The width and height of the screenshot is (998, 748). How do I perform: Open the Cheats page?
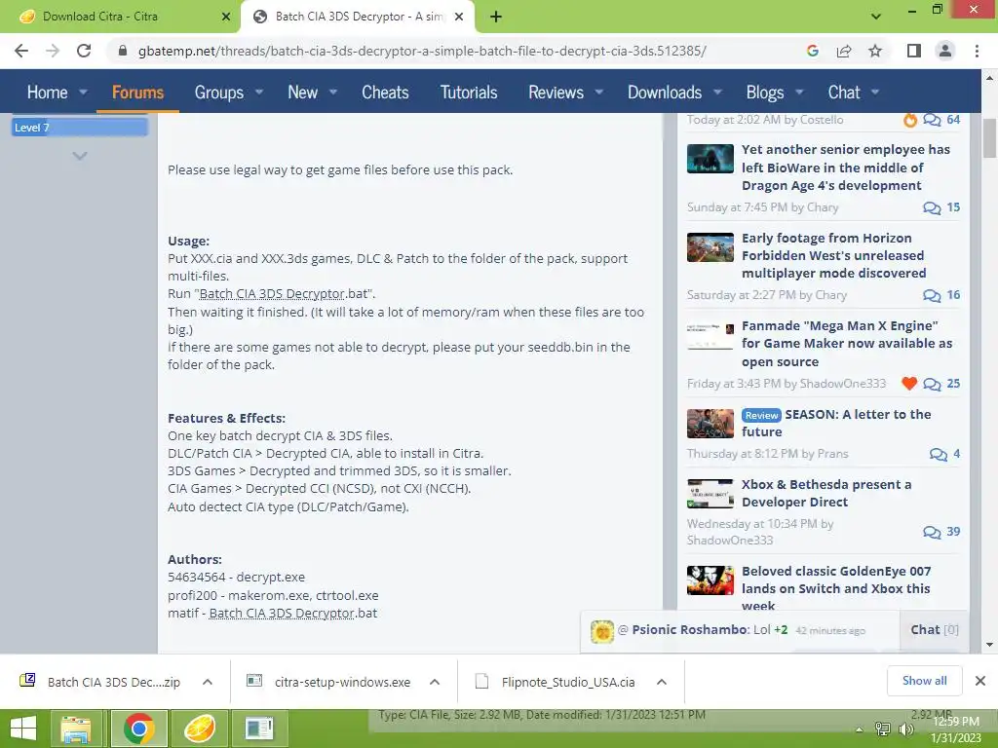click(385, 93)
